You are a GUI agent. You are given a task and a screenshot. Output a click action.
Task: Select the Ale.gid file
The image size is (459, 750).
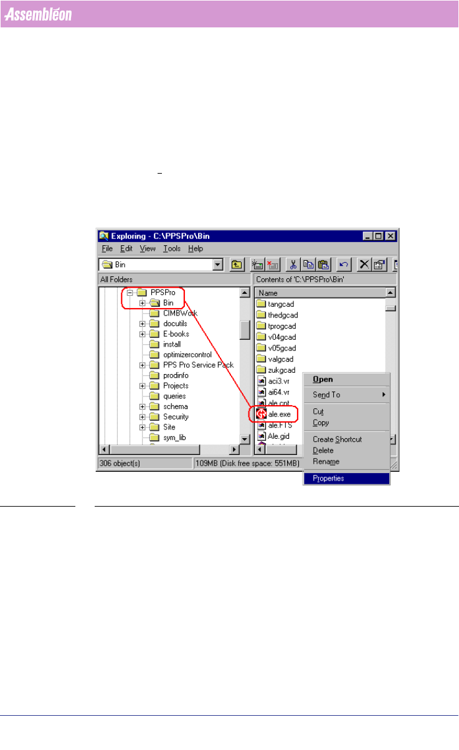tap(272, 436)
